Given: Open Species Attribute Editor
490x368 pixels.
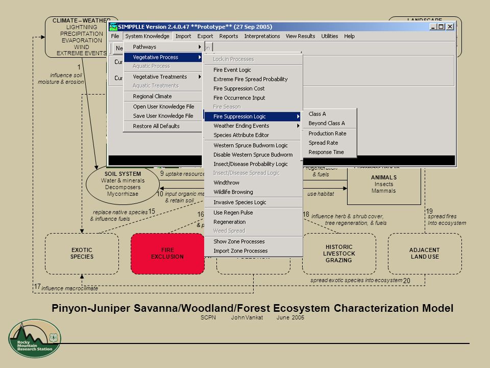Looking at the screenshot, I should point(253,135).
